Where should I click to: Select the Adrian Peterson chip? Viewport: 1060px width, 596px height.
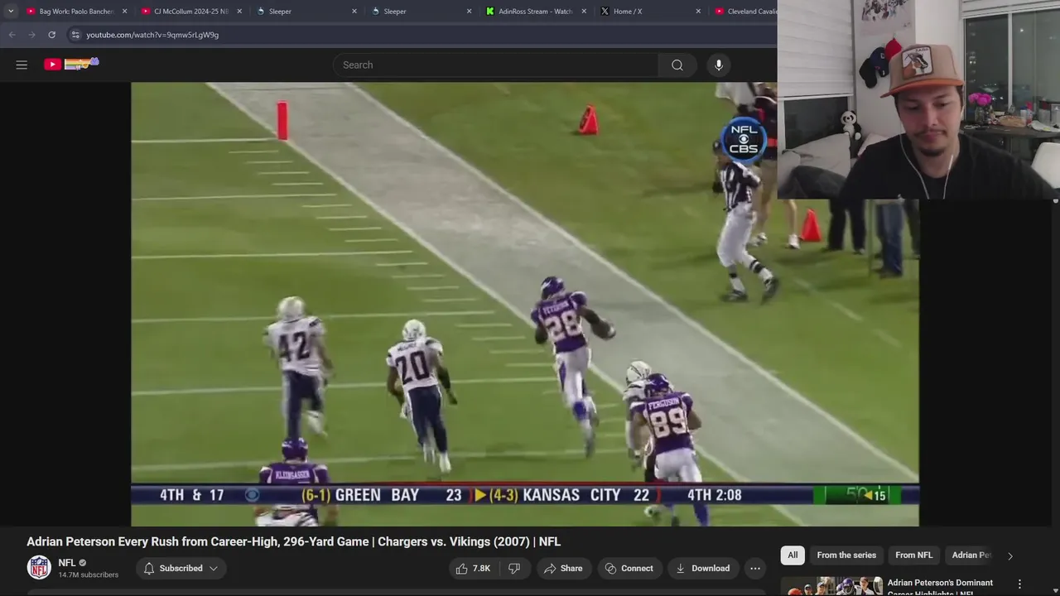pyautogui.click(x=971, y=555)
